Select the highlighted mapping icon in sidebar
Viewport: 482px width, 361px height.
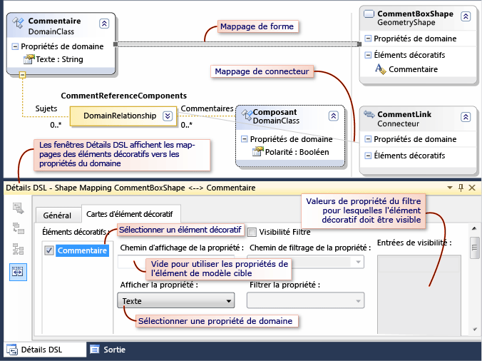coord(18,272)
